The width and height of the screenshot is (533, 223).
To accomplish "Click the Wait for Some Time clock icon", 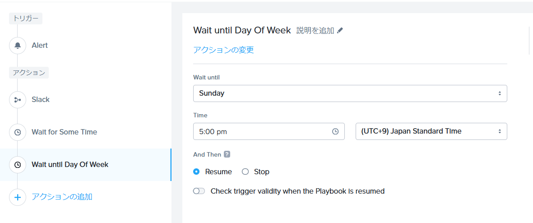I will click(18, 132).
